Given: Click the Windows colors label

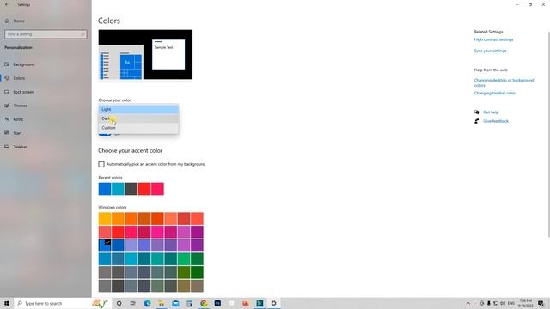Looking at the screenshot, I should coord(113,208).
